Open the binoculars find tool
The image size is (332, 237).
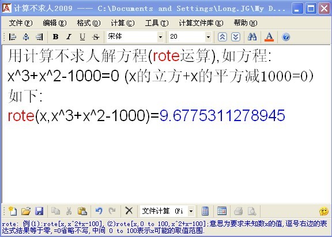(x=252, y=37)
